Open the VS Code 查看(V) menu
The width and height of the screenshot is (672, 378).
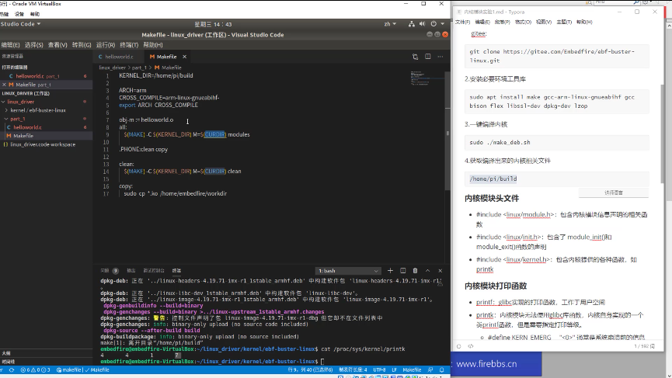pos(57,44)
